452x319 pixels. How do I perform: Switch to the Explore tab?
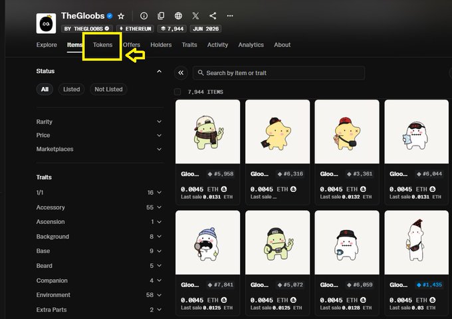tap(47, 45)
